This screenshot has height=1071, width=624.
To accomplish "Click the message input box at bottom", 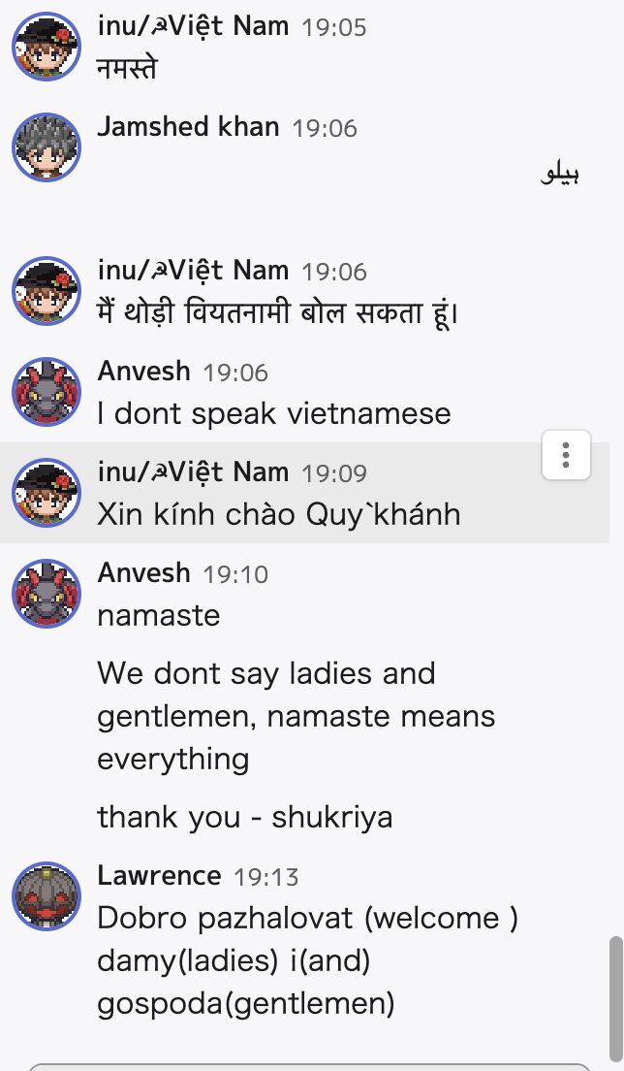I will tap(310, 1067).
